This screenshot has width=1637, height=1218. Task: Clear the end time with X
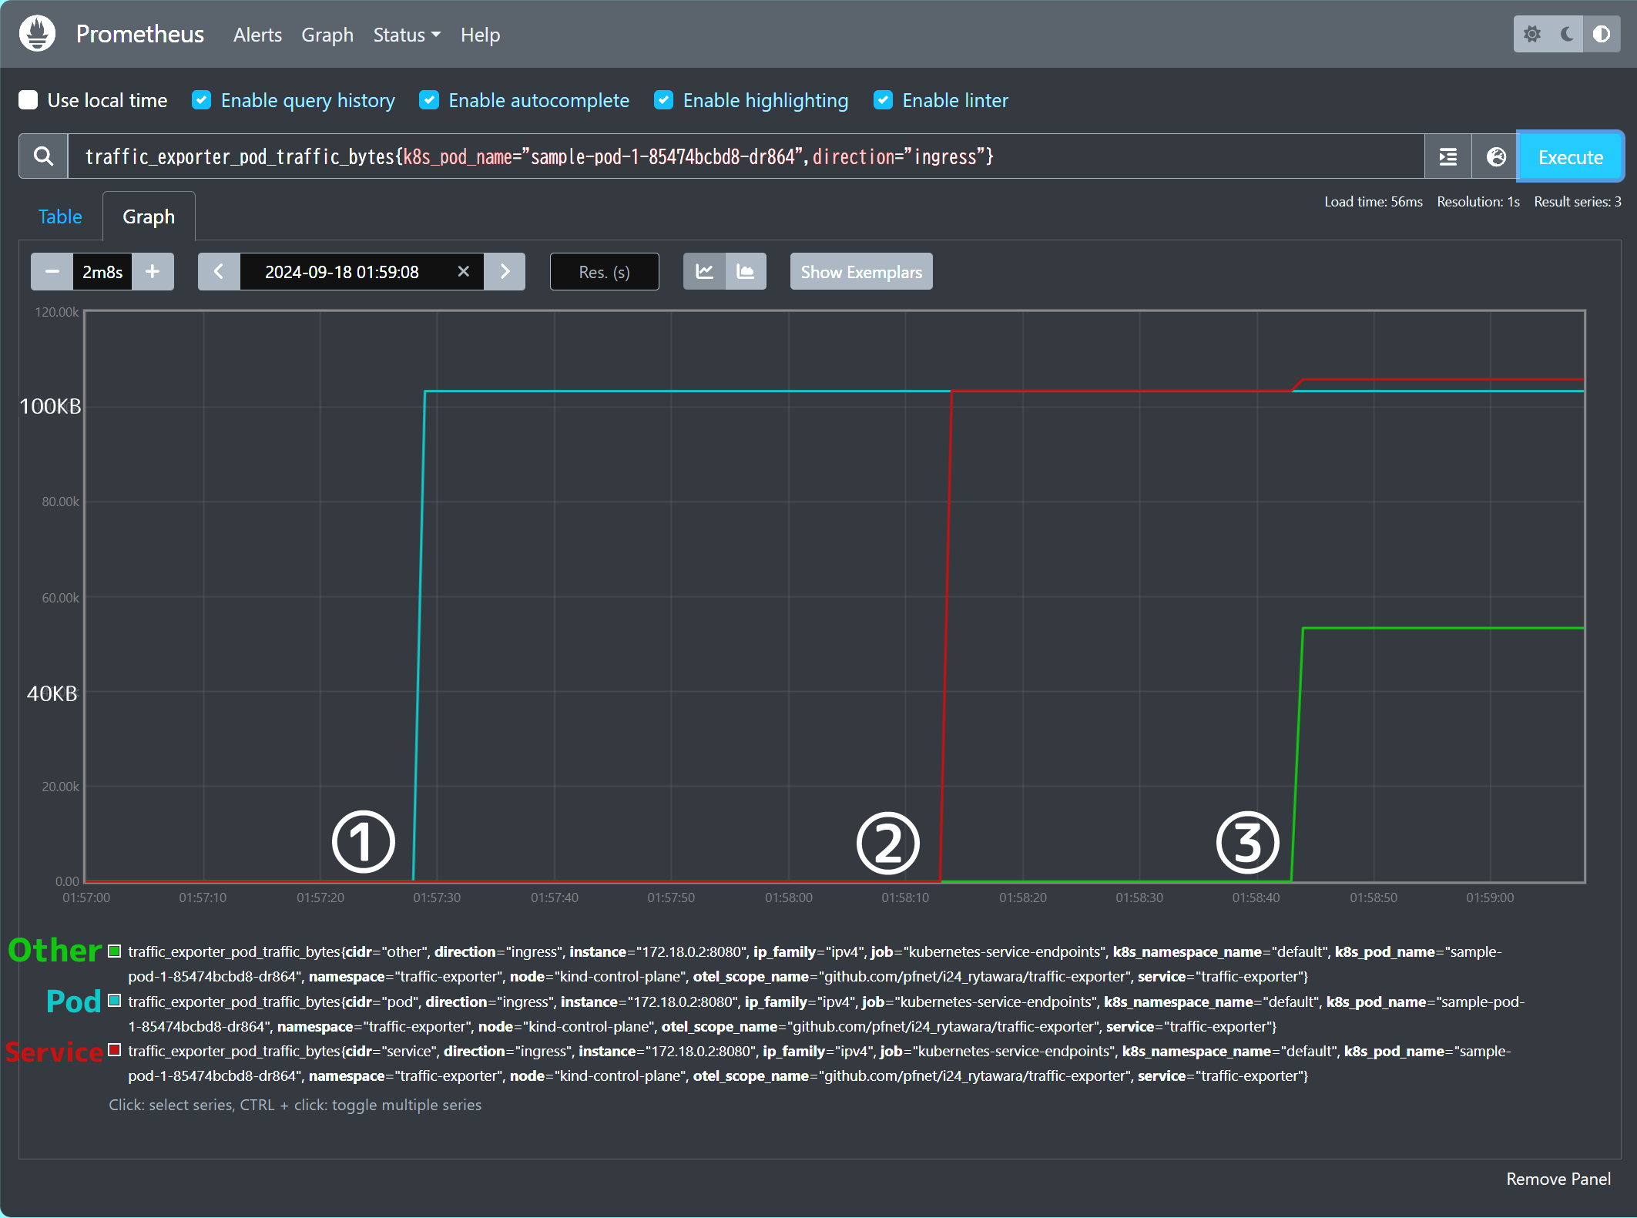point(464,272)
